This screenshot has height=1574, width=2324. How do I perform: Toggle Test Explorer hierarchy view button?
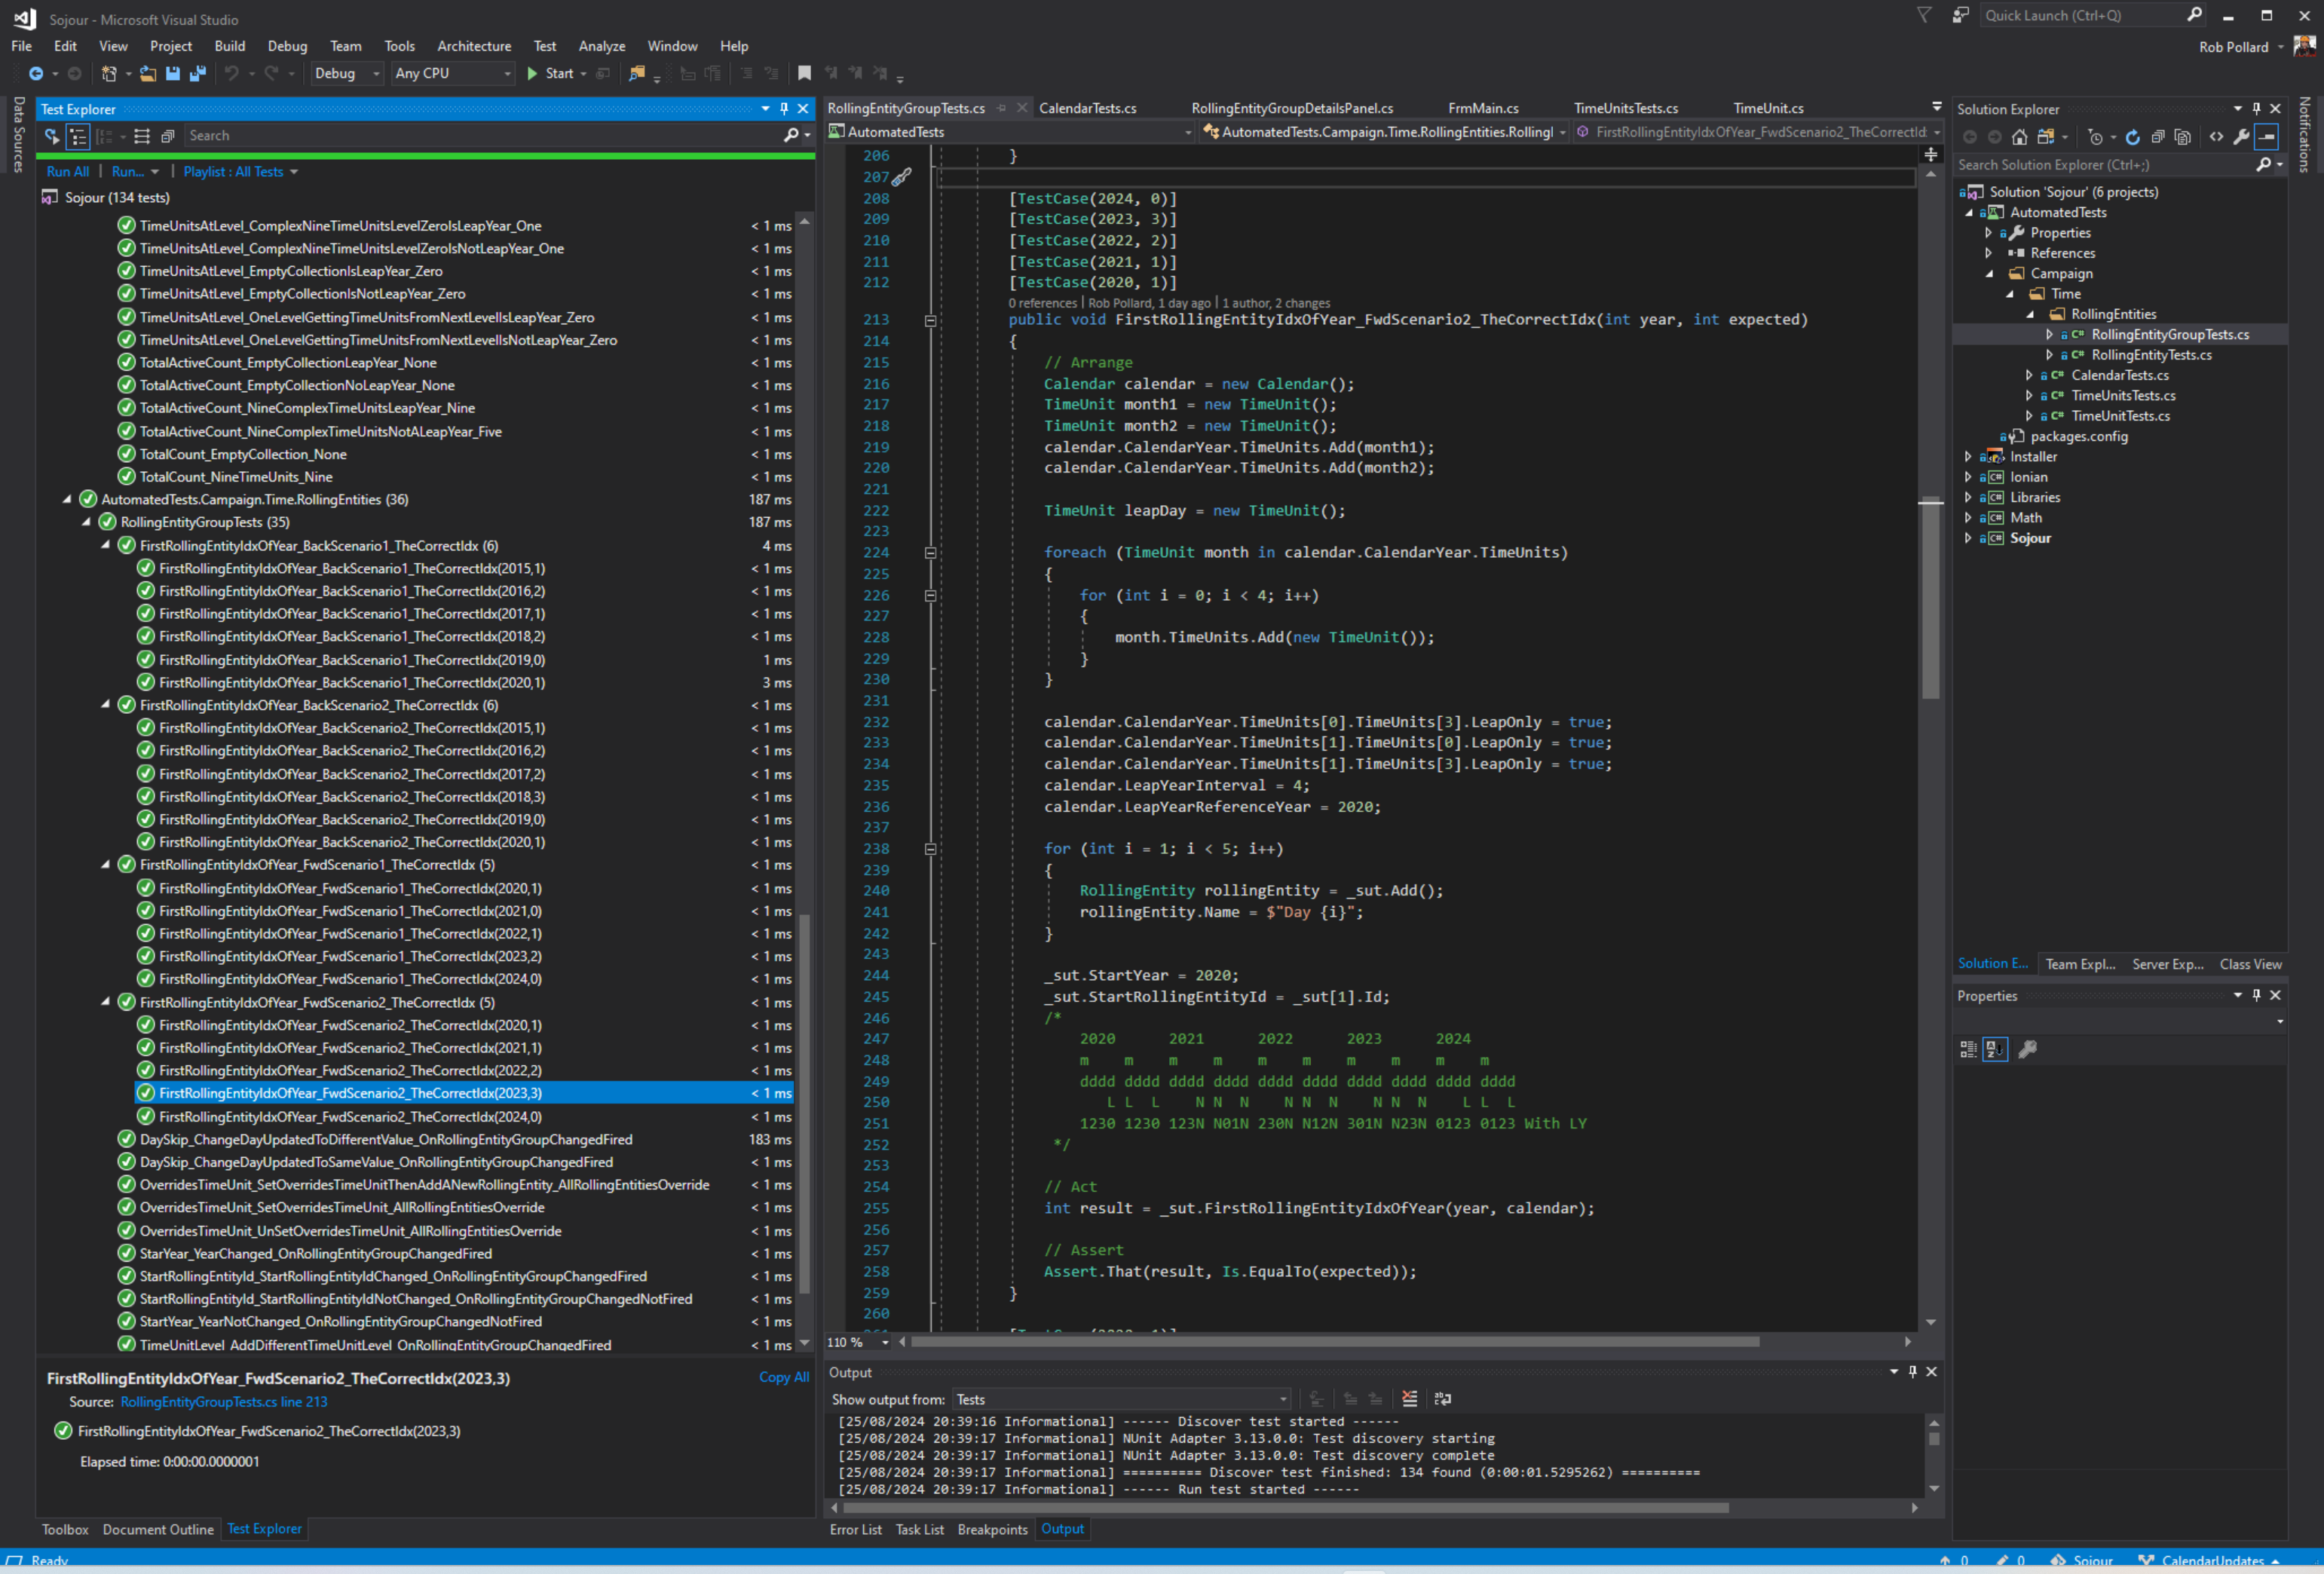click(x=78, y=136)
